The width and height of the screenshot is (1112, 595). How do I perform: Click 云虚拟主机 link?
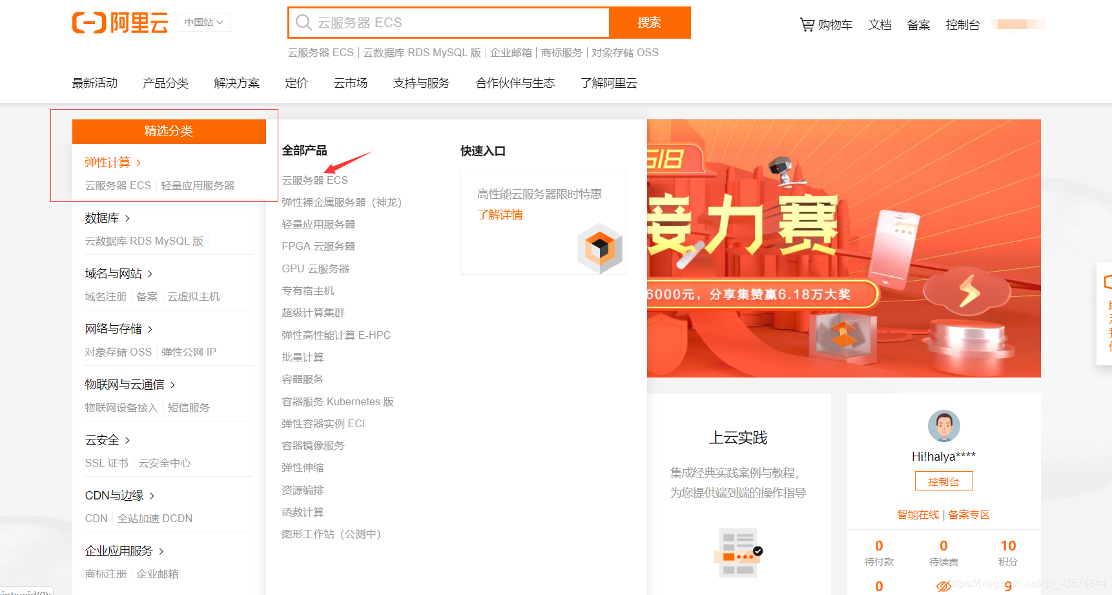pos(194,297)
